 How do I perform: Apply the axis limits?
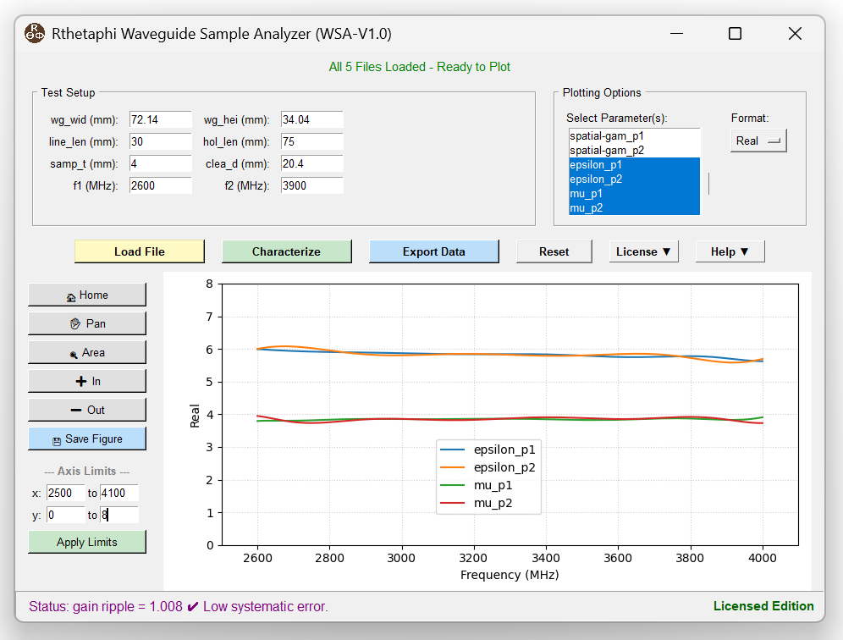87,542
